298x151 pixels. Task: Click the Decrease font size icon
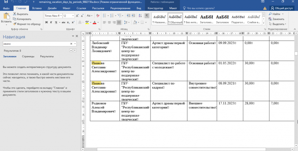coord(82,16)
